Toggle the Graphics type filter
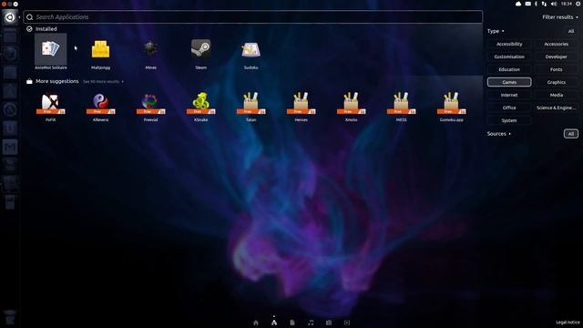 [x=557, y=82]
